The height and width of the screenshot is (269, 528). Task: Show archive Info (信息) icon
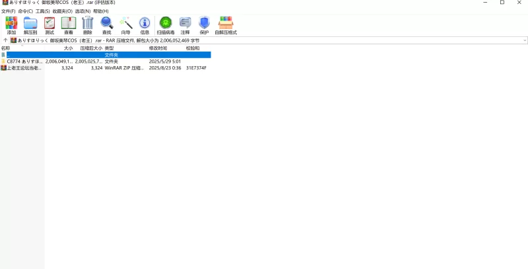[145, 26]
